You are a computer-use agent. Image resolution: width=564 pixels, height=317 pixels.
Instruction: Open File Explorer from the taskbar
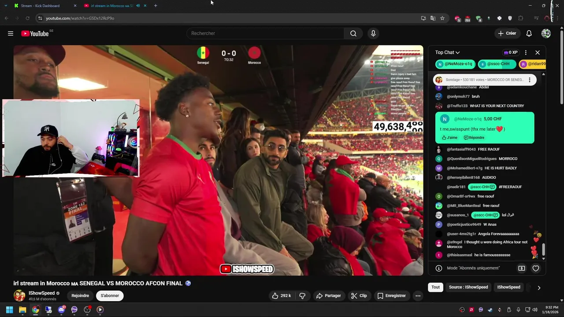(22, 310)
